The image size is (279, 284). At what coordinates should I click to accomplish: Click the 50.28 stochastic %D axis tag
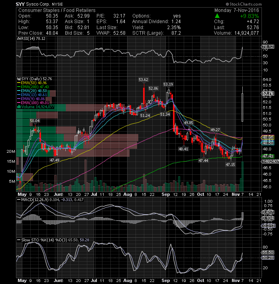[267, 258]
